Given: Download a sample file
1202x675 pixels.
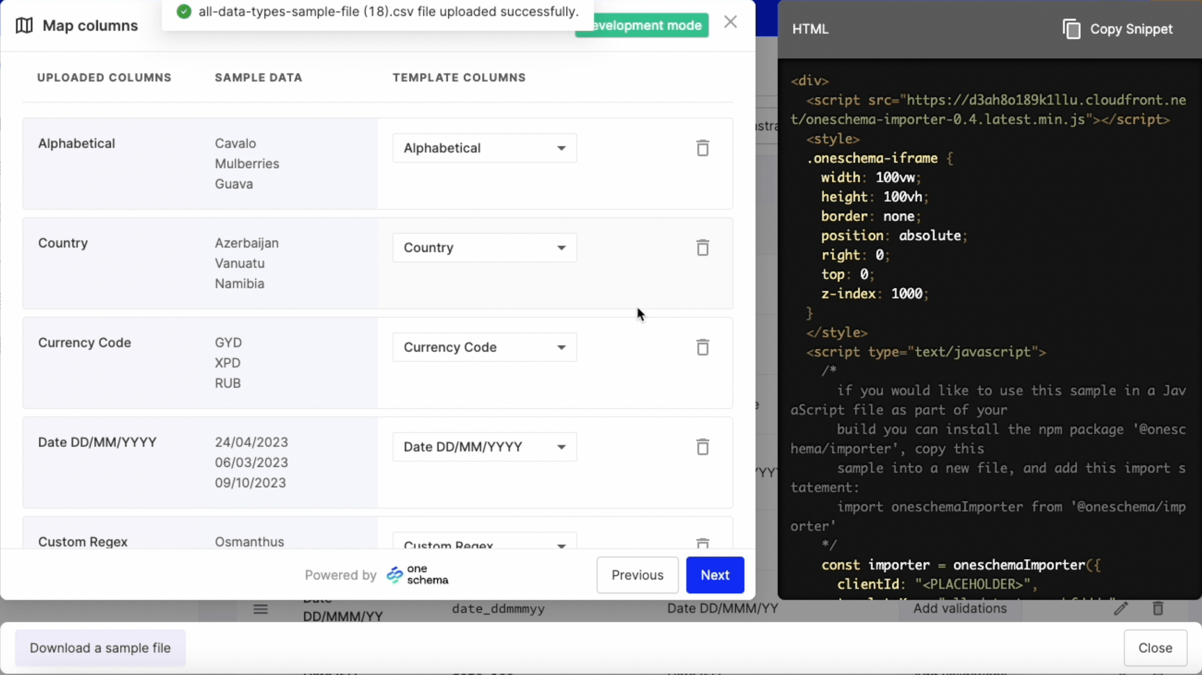Looking at the screenshot, I should (100, 648).
